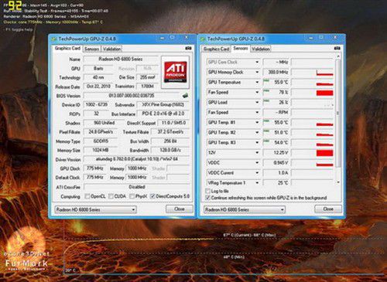This screenshot has width=387, height=282.
Task: Click the ATI Radeon logo
Action: pyautogui.click(x=176, y=72)
